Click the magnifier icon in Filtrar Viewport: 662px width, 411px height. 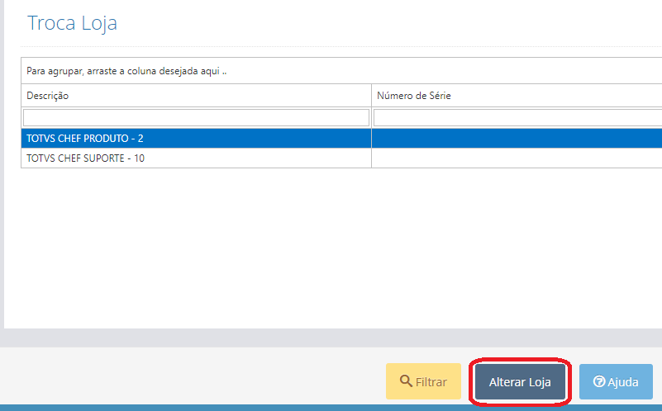click(x=406, y=380)
